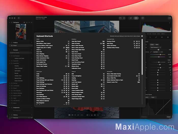Collapse the Recipes panel
Image resolution: width=178 pixels, height=134 pixels.
point(10,50)
